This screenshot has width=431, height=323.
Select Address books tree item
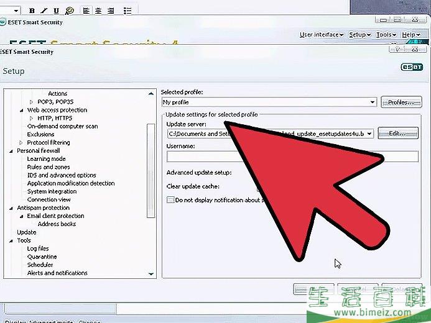pyautogui.click(x=57, y=224)
